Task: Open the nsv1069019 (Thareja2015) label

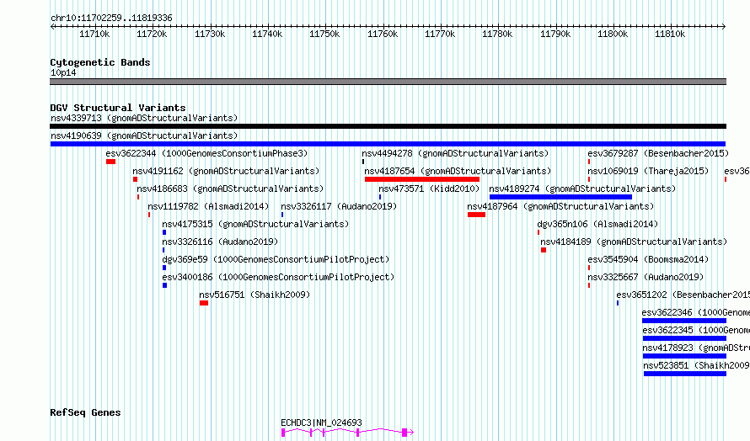Action: [x=648, y=171]
